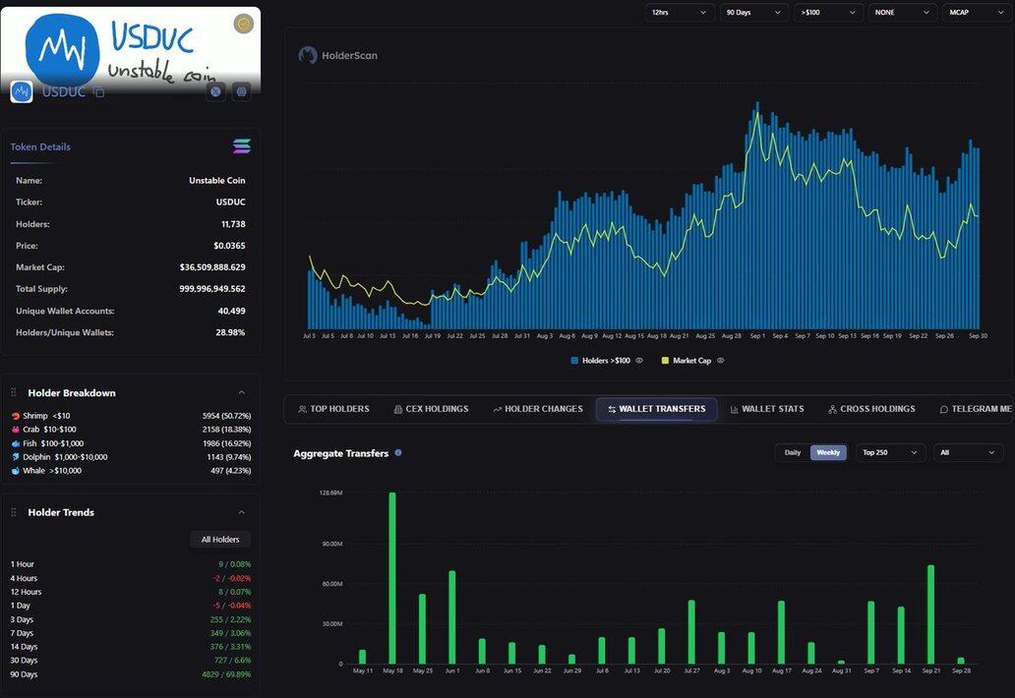Click the info icon beside Aggregate Transfers

click(x=398, y=453)
